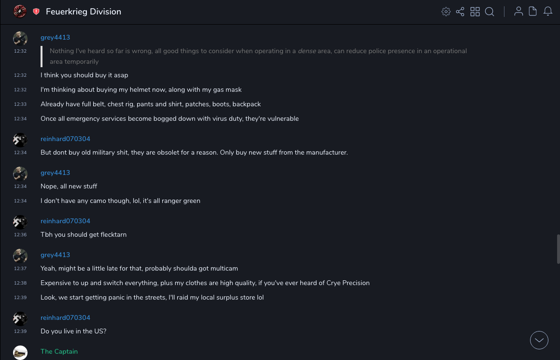560x360 pixels.
Task: Click The Captain's avatar image
Action: click(20, 353)
